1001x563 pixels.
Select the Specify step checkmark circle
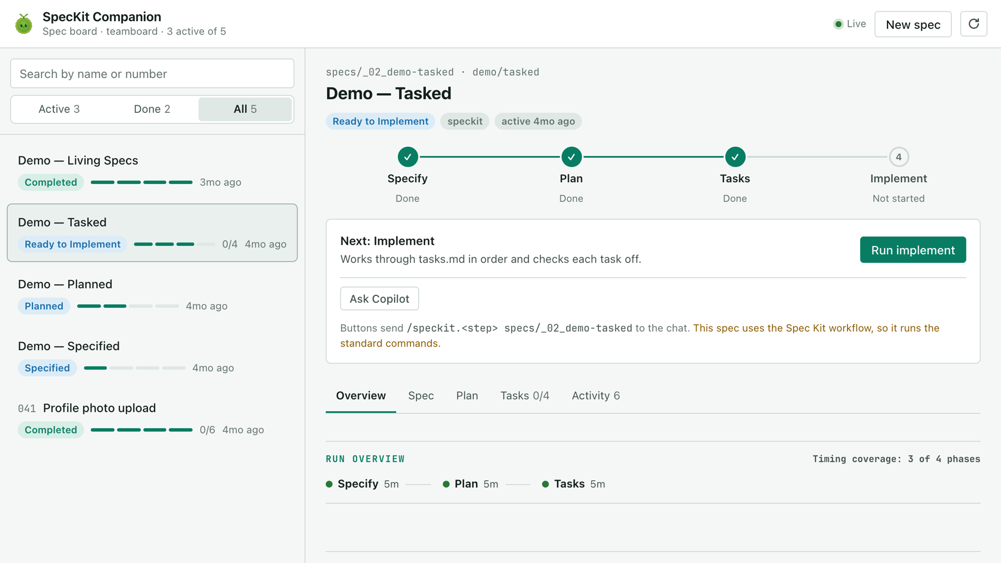pos(408,157)
